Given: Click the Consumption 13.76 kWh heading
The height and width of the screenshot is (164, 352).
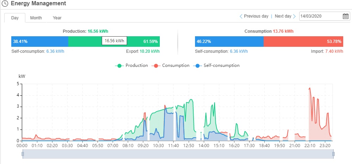Looking at the screenshot, I should pyautogui.click(x=269, y=31).
